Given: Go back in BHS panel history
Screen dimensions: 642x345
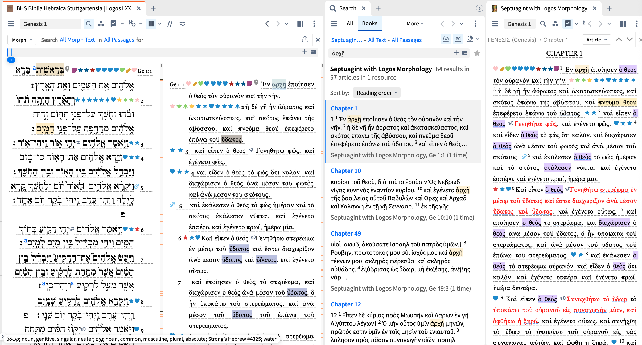Looking at the screenshot, I should [267, 24].
